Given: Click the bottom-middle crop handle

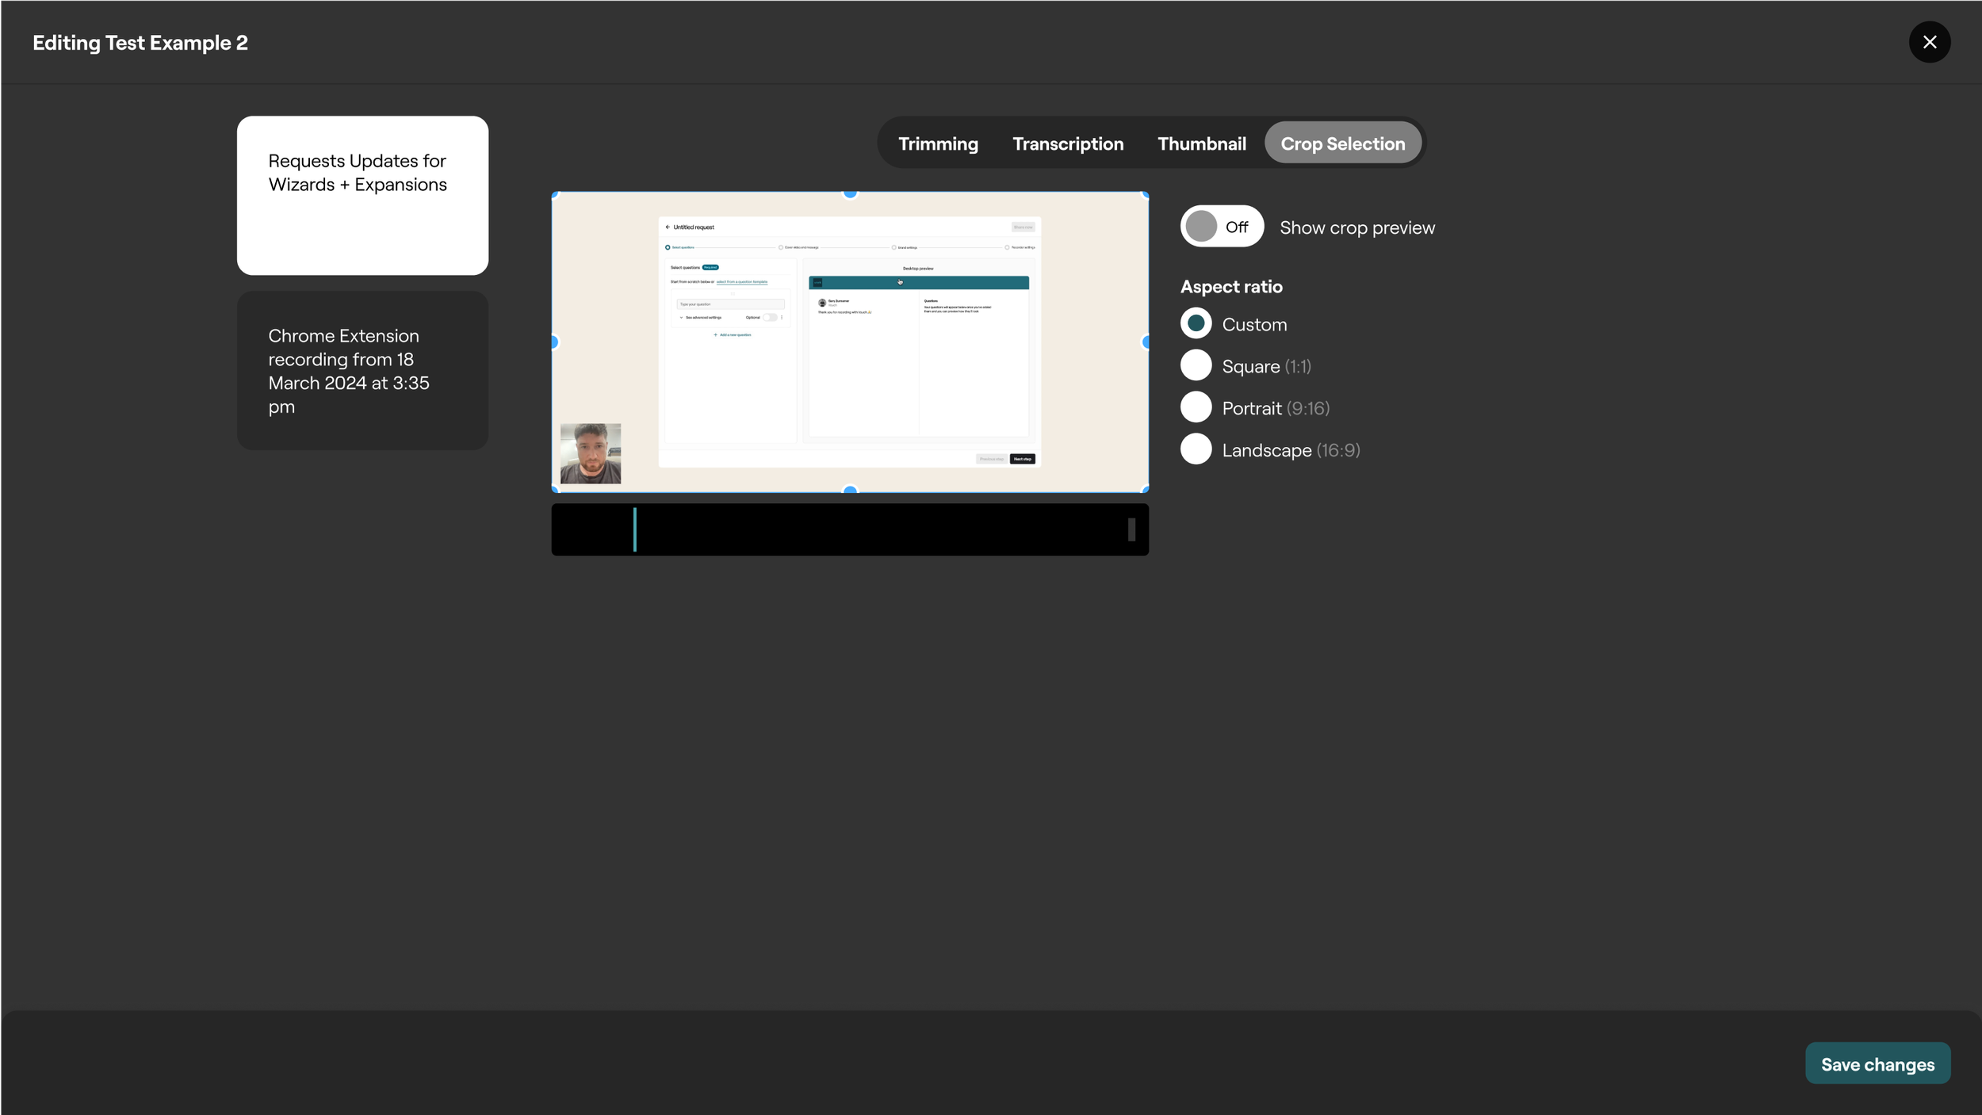Looking at the screenshot, I should 850,491.
